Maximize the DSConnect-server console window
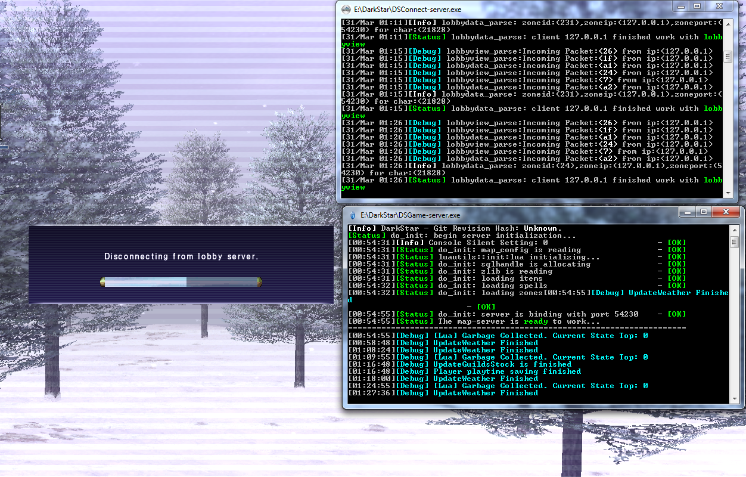Viewport: 746px width, 477px height. [x=697, y=7]
